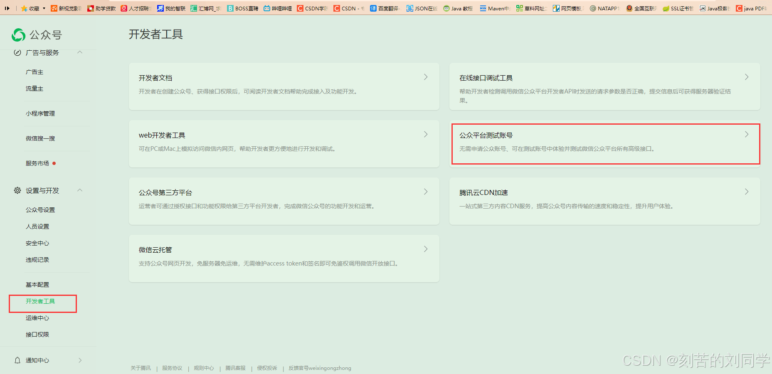Screen dimensions: 772x374
Task: Open the 新视觉影 bookmark
Action: pyautogui.click(x=66, y=8)
